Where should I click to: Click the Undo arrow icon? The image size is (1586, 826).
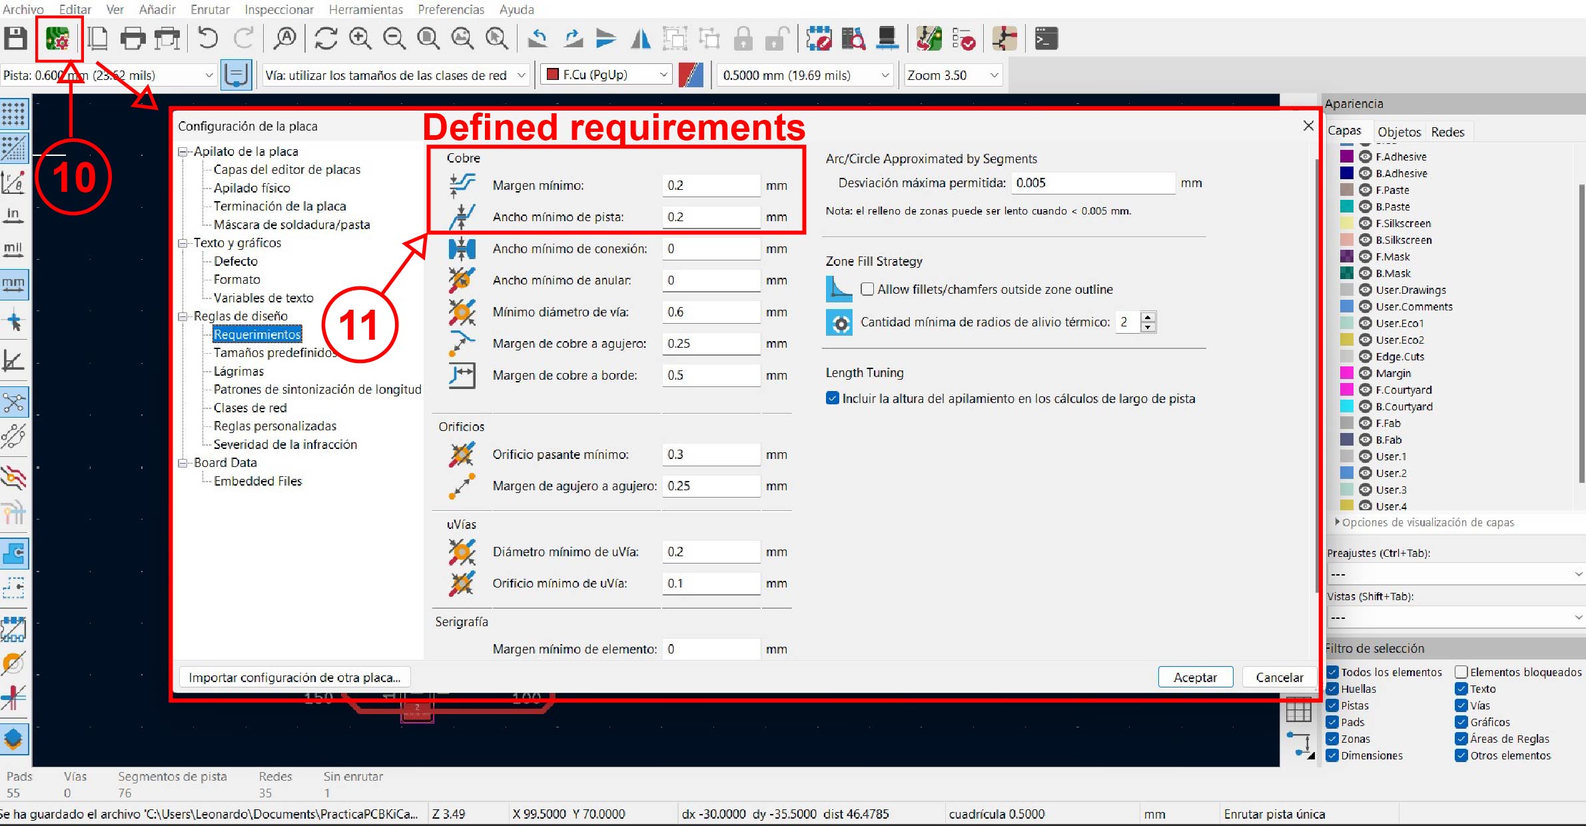click(208, 39)
